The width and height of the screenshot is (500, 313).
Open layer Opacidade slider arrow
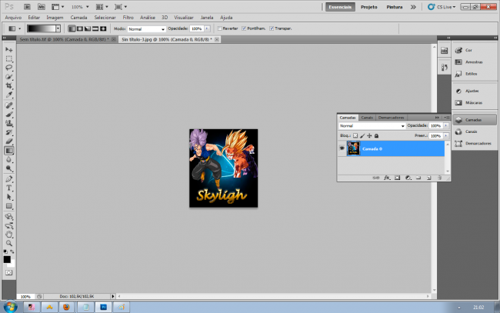click(446, 126)
